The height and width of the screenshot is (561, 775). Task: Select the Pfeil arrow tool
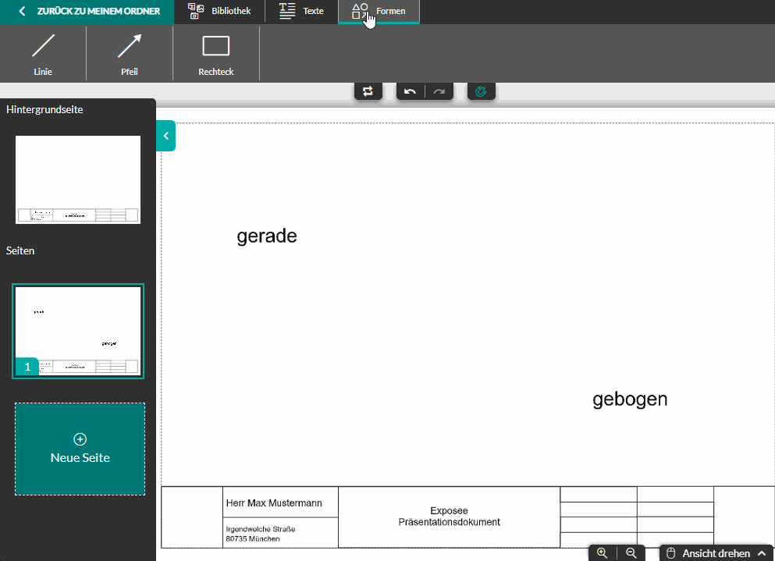click(x=130, y=53)
